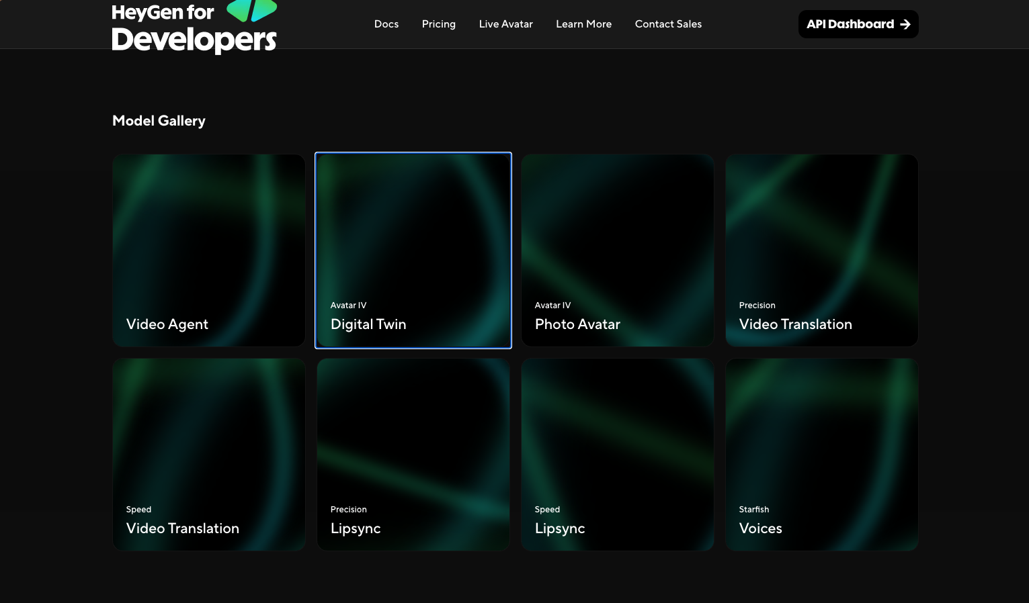Open the Precision Video Translation model
The image size is (1029, 603).
point(821,250)
